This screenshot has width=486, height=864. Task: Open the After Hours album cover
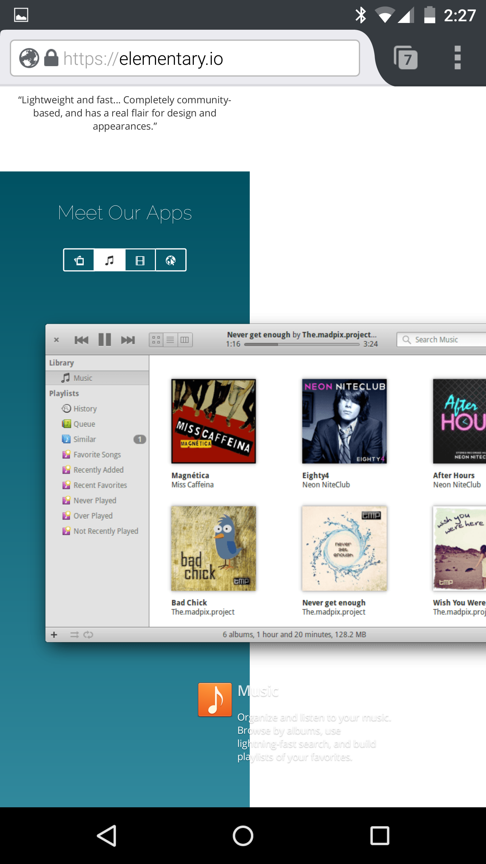coord(459,421)
